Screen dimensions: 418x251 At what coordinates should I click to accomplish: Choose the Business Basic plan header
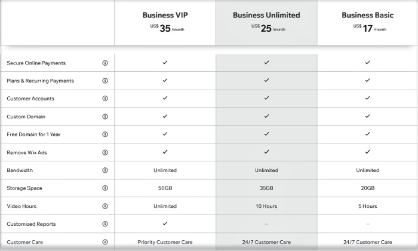(368, 15)
